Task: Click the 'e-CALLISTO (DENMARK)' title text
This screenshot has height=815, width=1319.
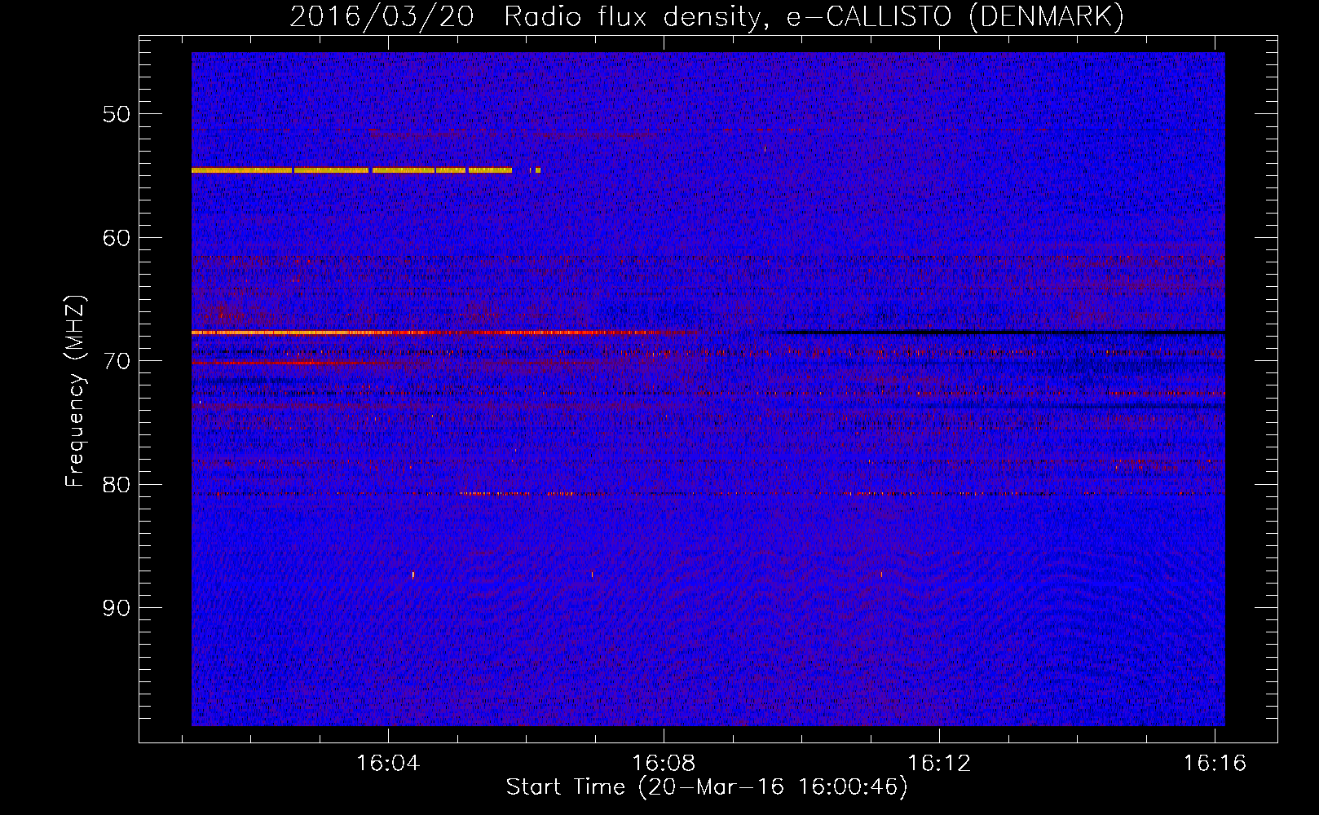Action: [955, 16]
